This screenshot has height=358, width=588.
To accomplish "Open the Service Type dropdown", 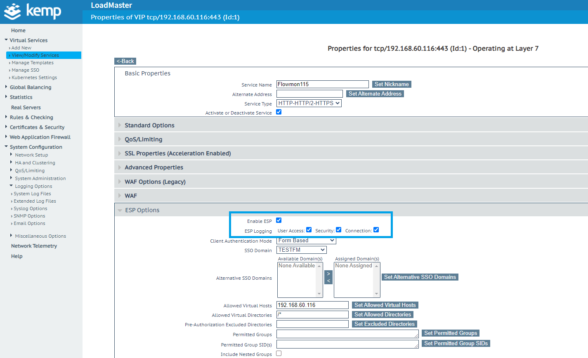I will tap(309, 103).
